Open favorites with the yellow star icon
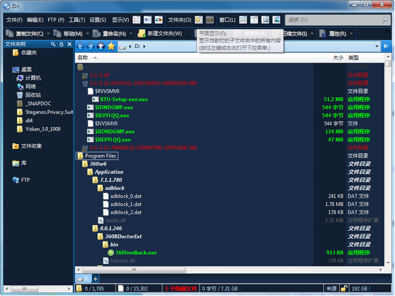 (x=111, y=46)
